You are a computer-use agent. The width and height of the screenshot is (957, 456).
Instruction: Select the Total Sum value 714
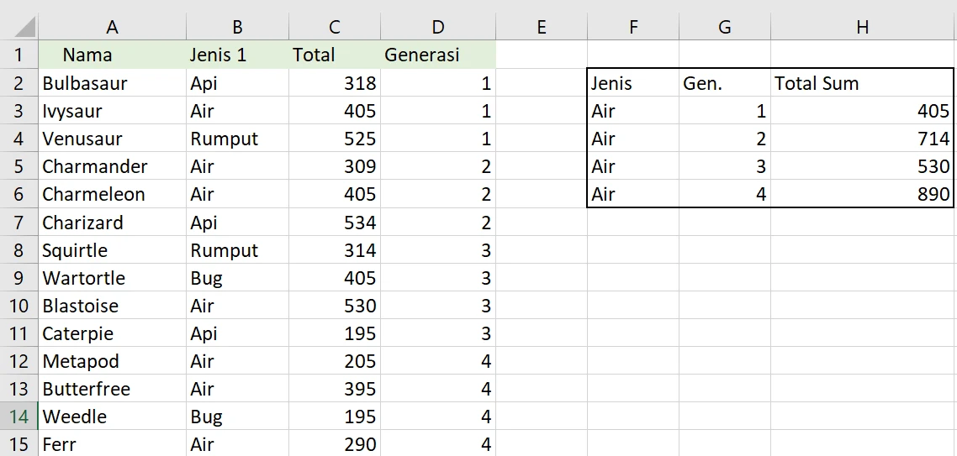pos(862,139)
